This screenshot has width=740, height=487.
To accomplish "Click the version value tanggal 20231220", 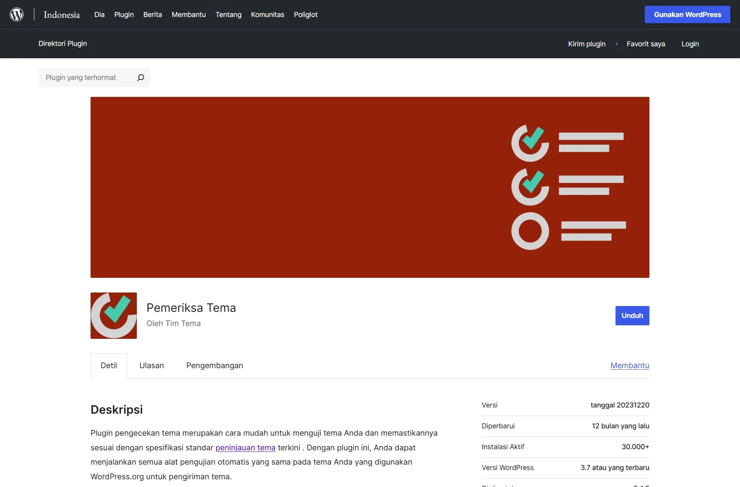I will pos(620,405).
